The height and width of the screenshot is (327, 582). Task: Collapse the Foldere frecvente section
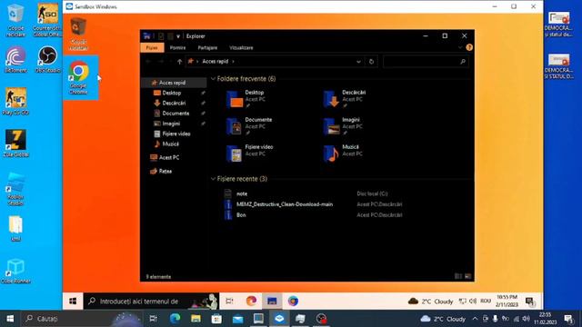(x=213, y=79)
